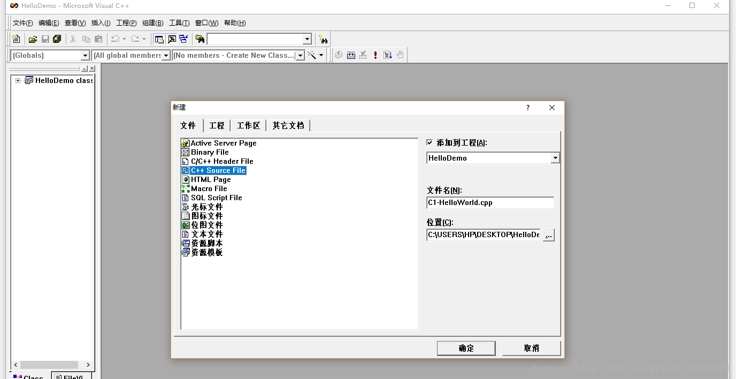
Task: Toggle the Output window icon
Action: pos(172,39)
